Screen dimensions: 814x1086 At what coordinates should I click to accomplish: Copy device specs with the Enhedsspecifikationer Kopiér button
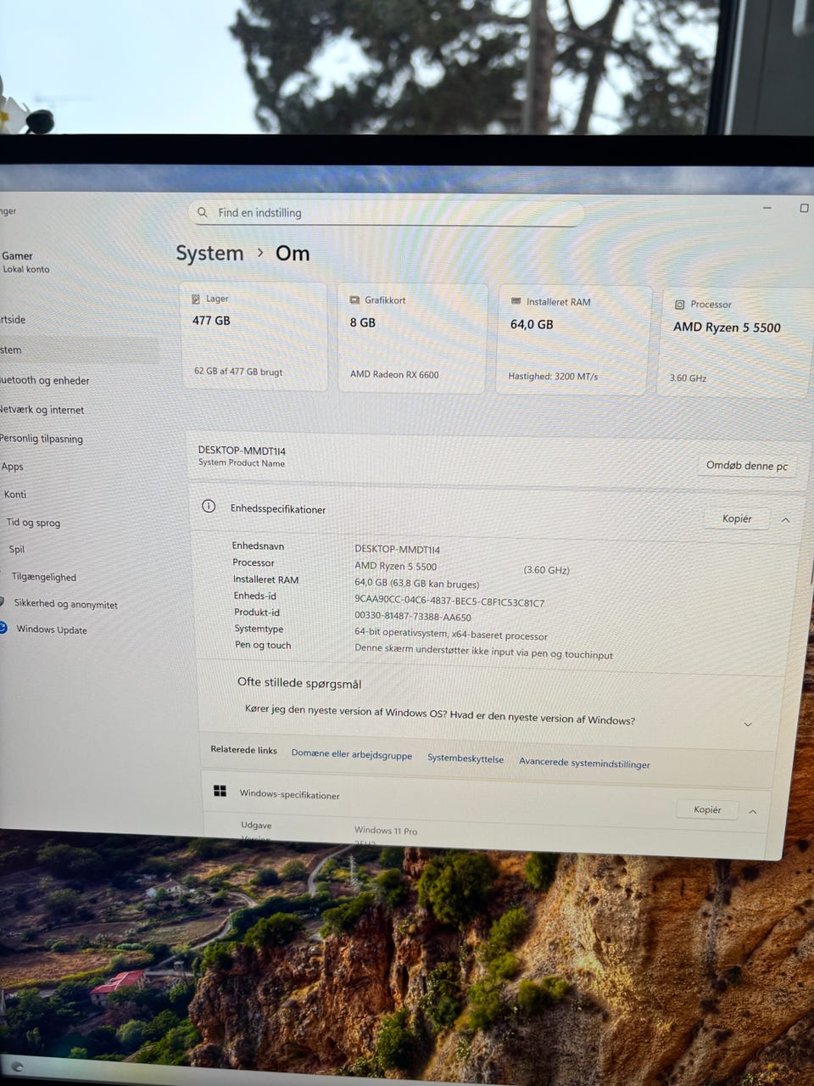coord(737,518)
